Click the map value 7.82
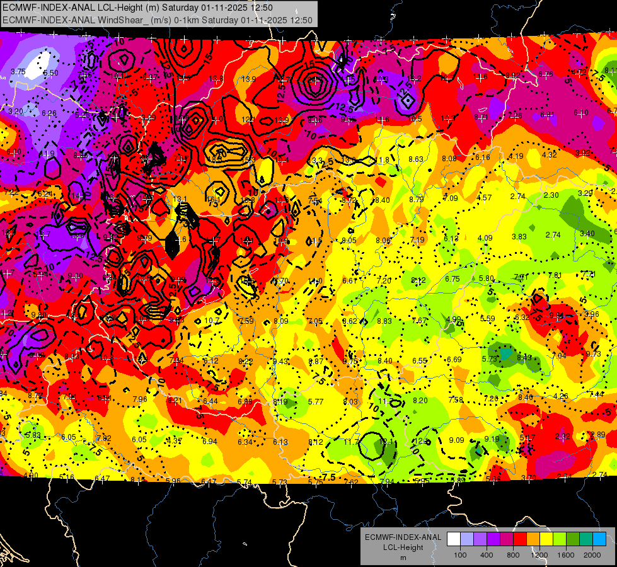The image size is (617, 567). click(x=104, y=438)
